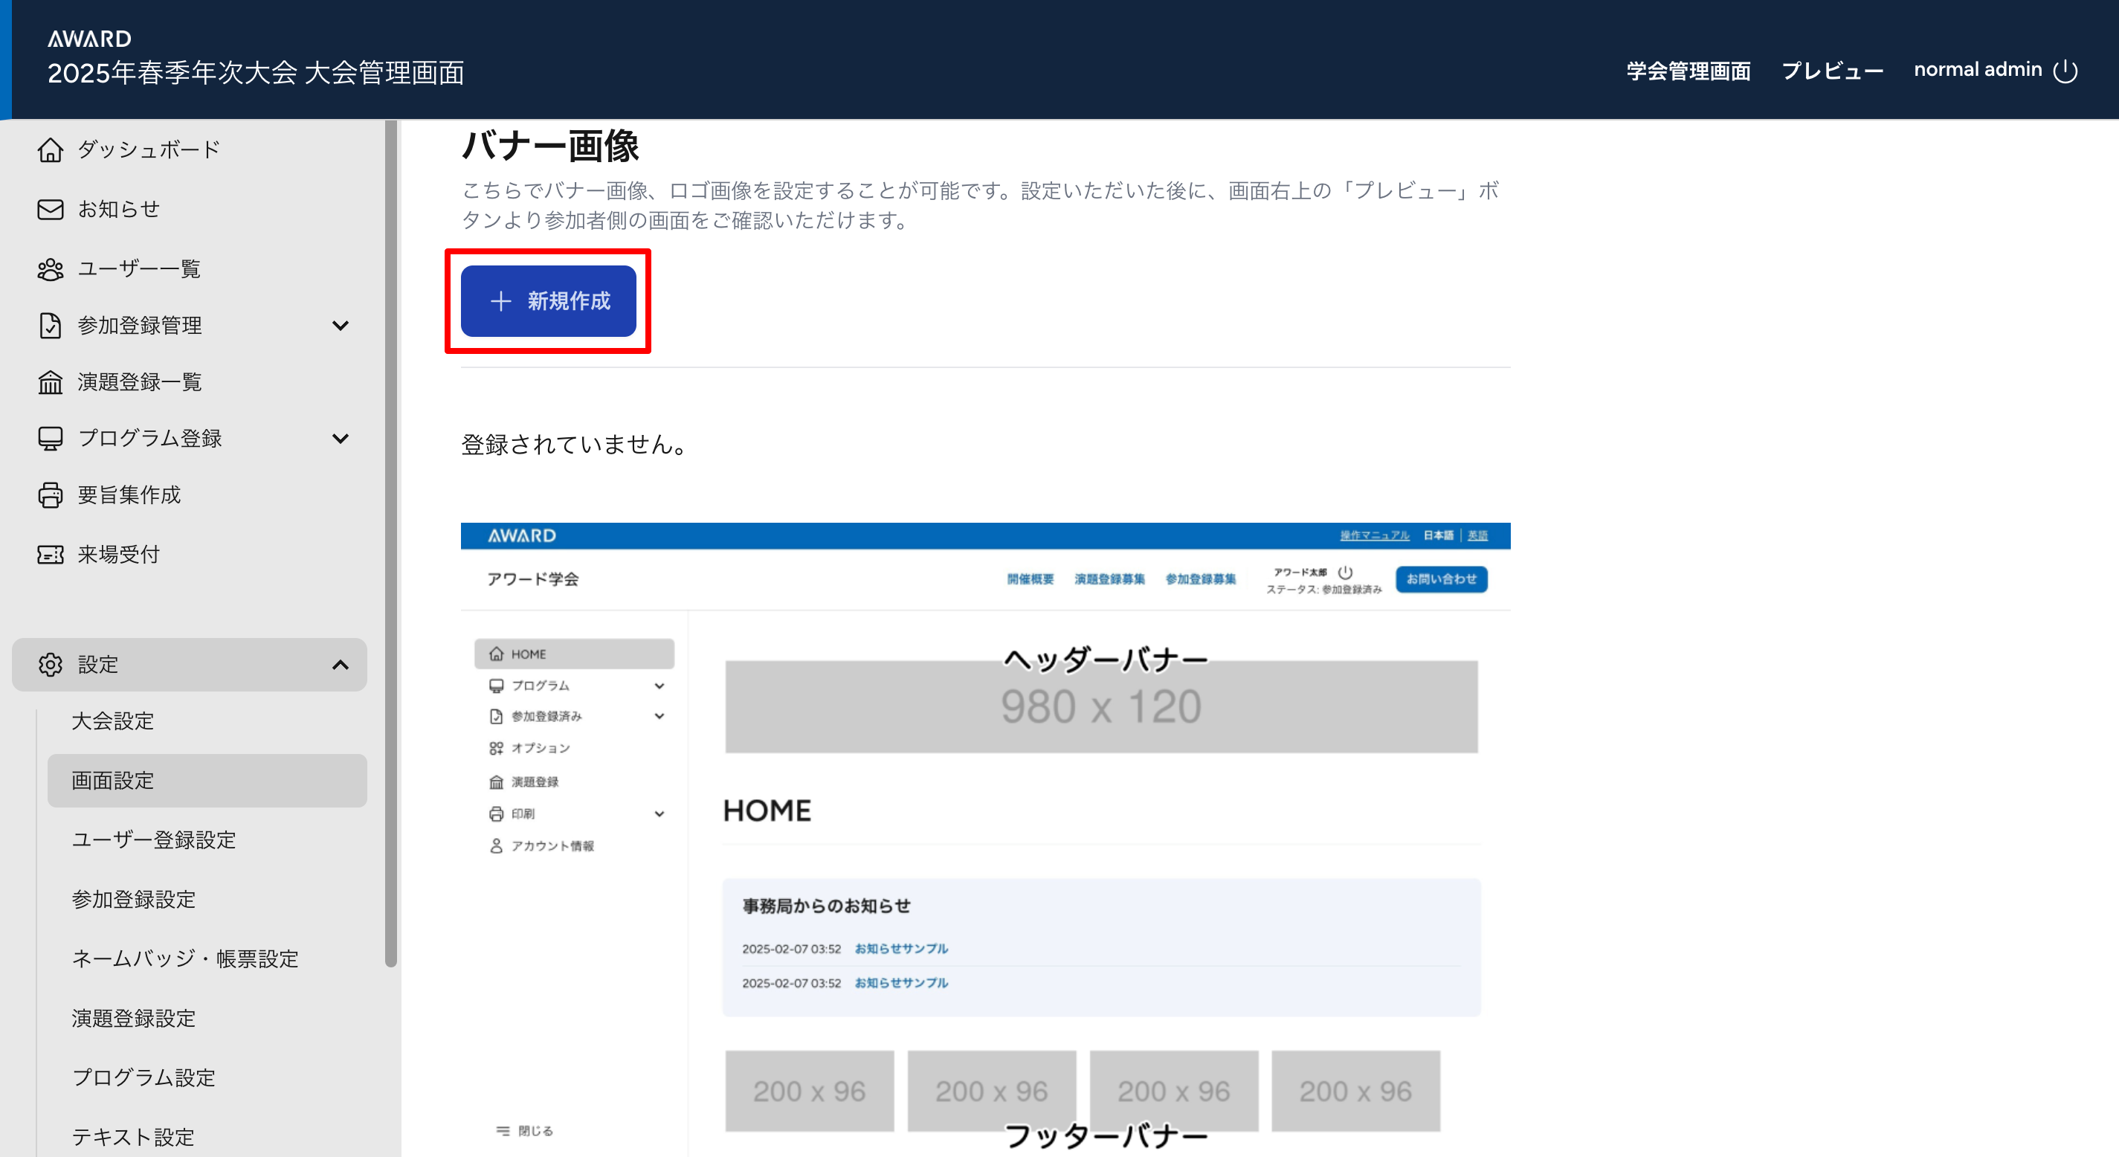
Task: Select ユーザー登録設定 menu item
Action: pyautogui.click(x=154, y=839)
